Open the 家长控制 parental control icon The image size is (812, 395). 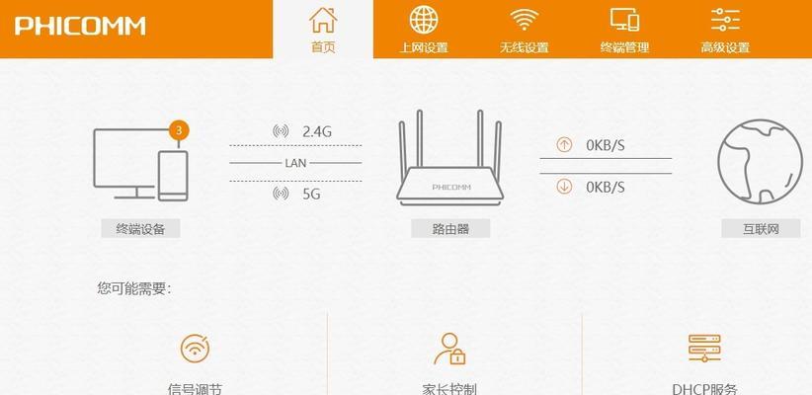tap(449, 349)
